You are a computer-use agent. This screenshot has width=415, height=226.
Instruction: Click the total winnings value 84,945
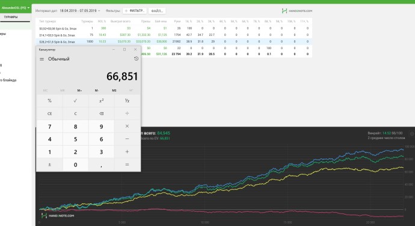click(x=164, y=133)
